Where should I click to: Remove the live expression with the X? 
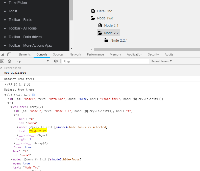coord(2,68)
